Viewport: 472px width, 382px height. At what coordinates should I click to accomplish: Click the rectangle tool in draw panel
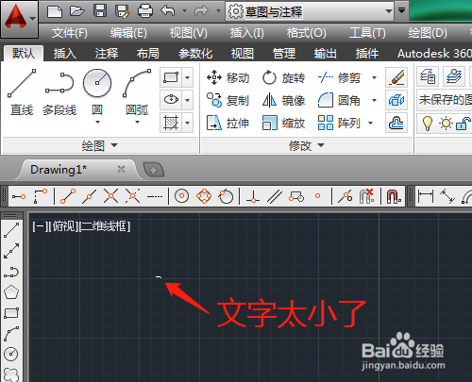(171, 77)
